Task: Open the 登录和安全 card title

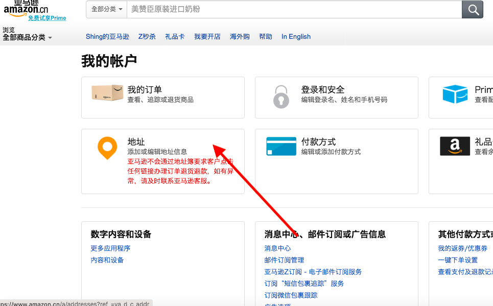Action: coord(323,89)
